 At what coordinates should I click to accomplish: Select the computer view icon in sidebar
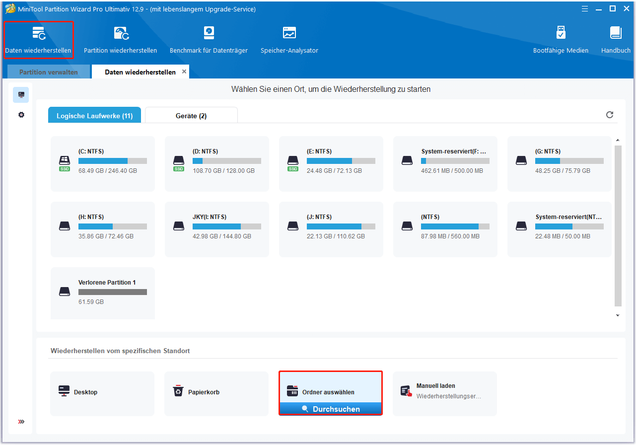21,94
